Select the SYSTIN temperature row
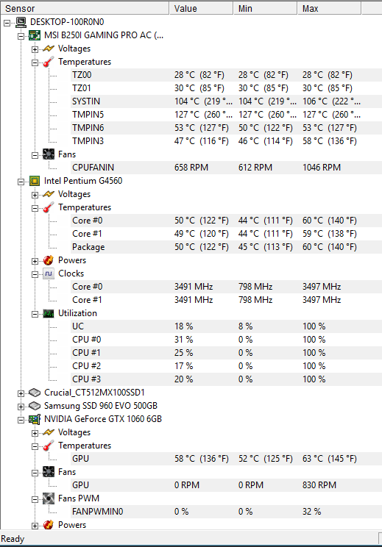 point(226,101)
